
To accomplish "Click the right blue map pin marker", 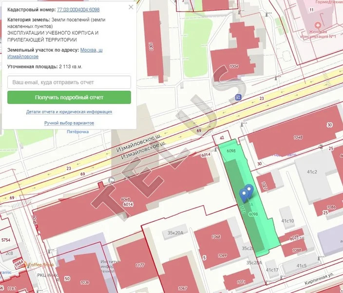I will pos(249,190).
